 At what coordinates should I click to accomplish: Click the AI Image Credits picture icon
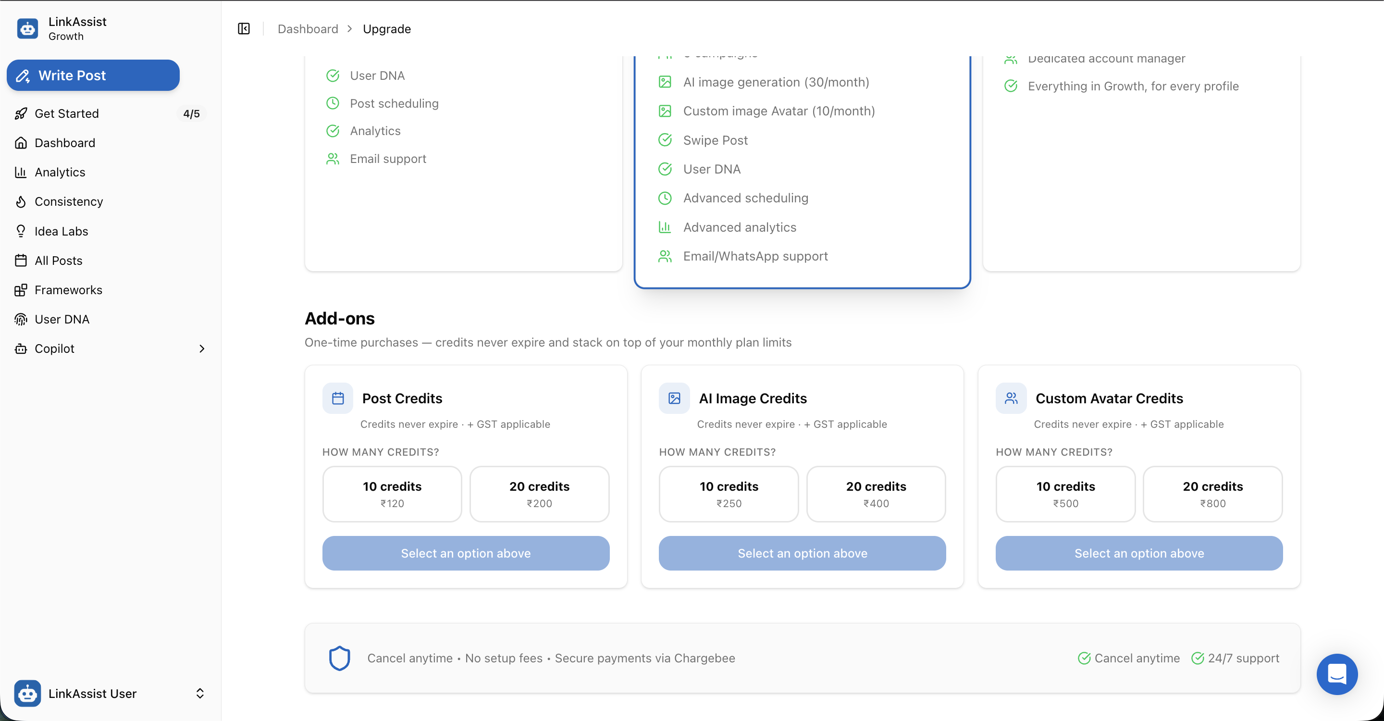coord(674,398)
